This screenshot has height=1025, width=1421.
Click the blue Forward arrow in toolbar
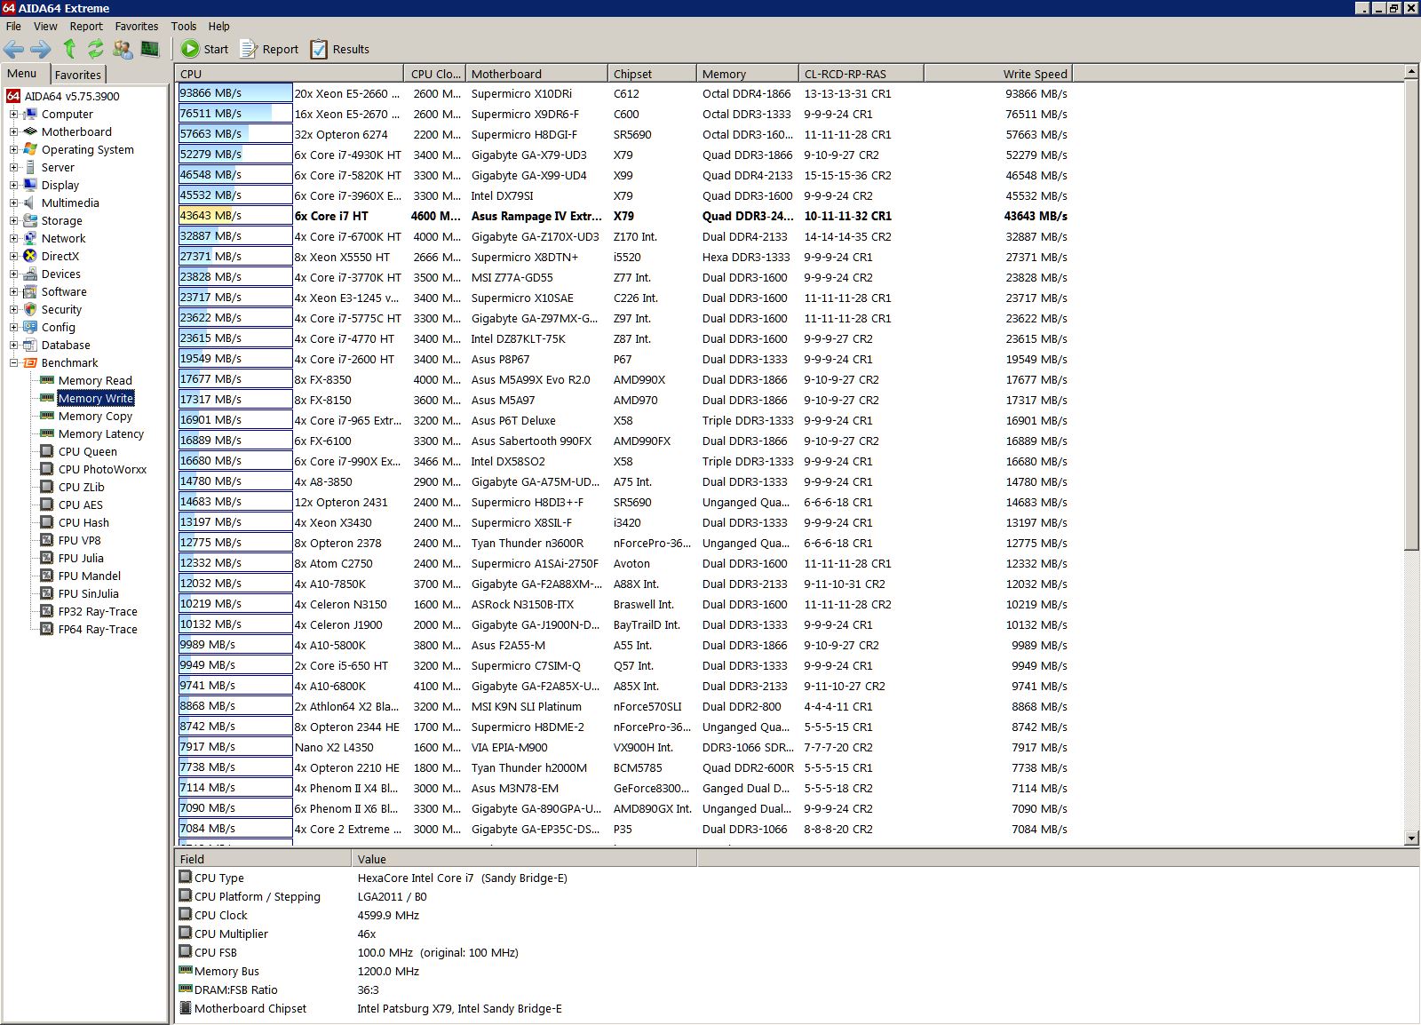41,50
